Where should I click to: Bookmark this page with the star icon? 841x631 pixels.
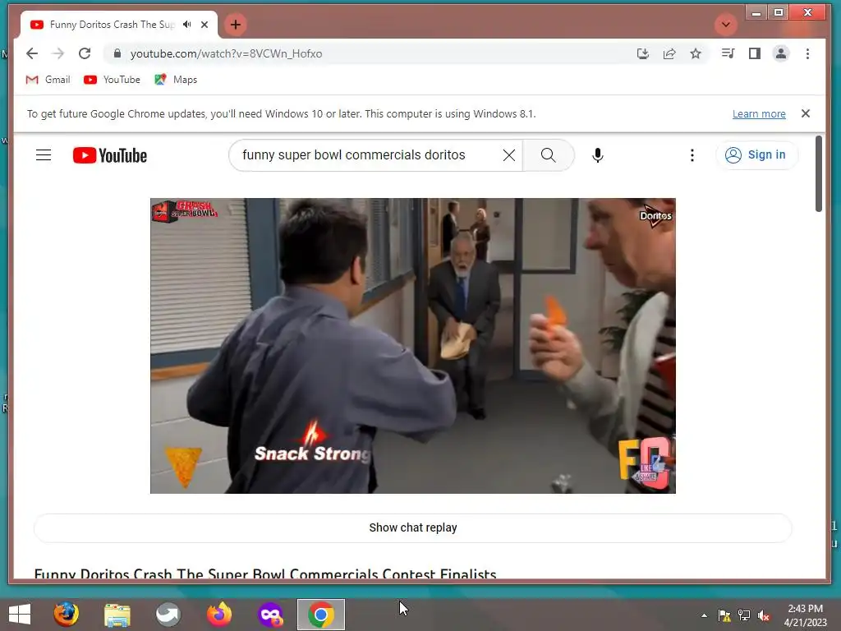695,53
